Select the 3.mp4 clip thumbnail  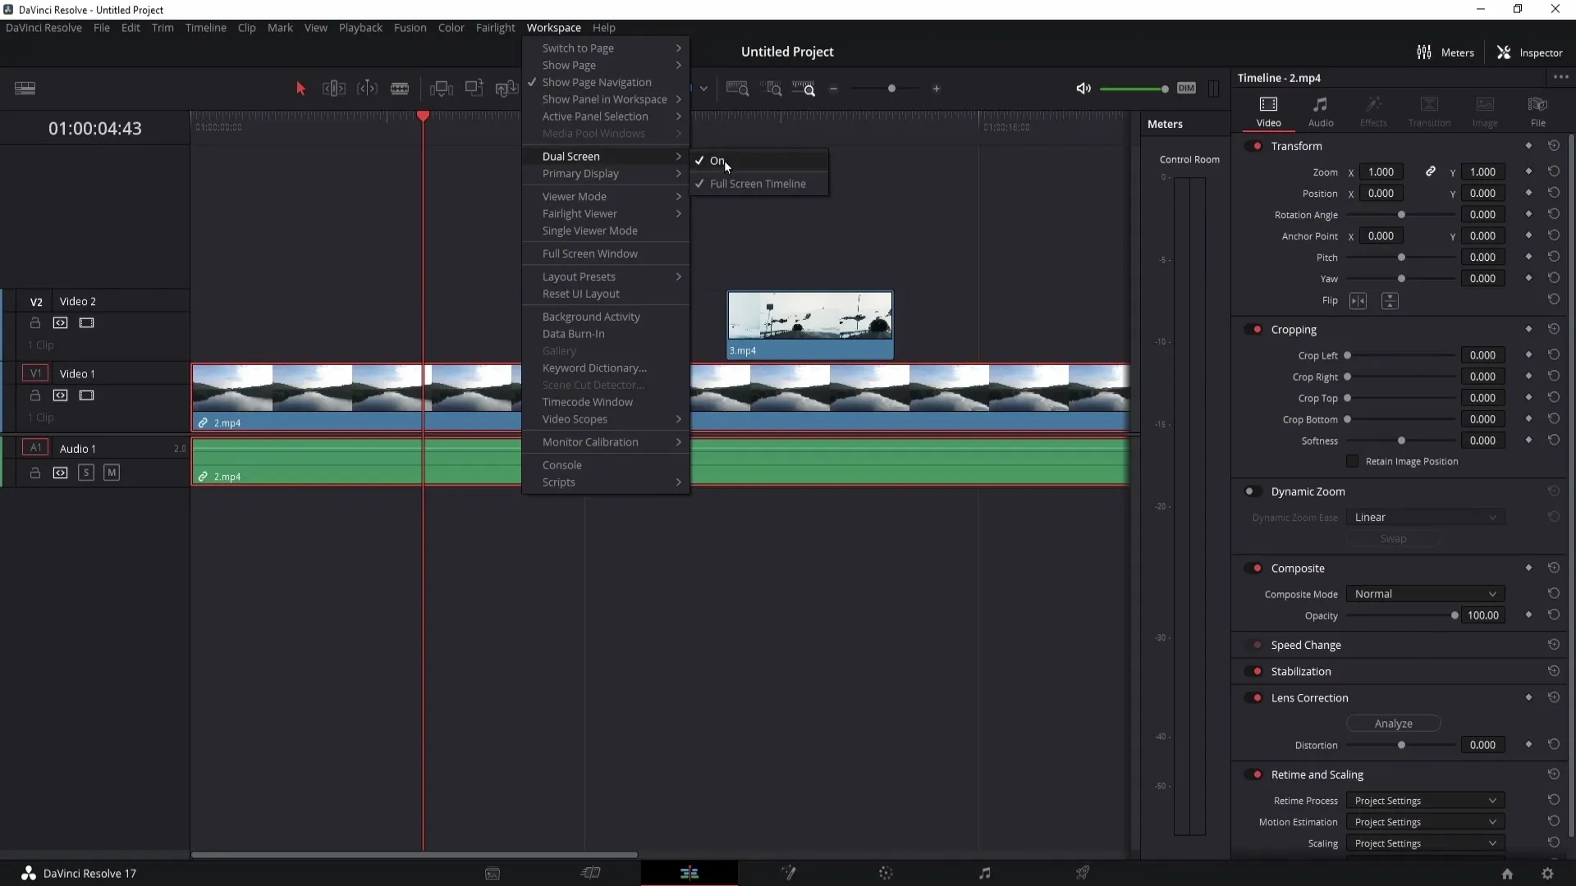pos(810,316)
